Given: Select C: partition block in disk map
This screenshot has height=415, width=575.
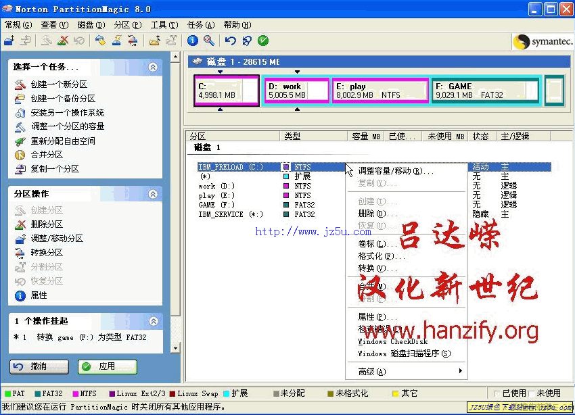Looking at the screenshot, I should point(227,91).
